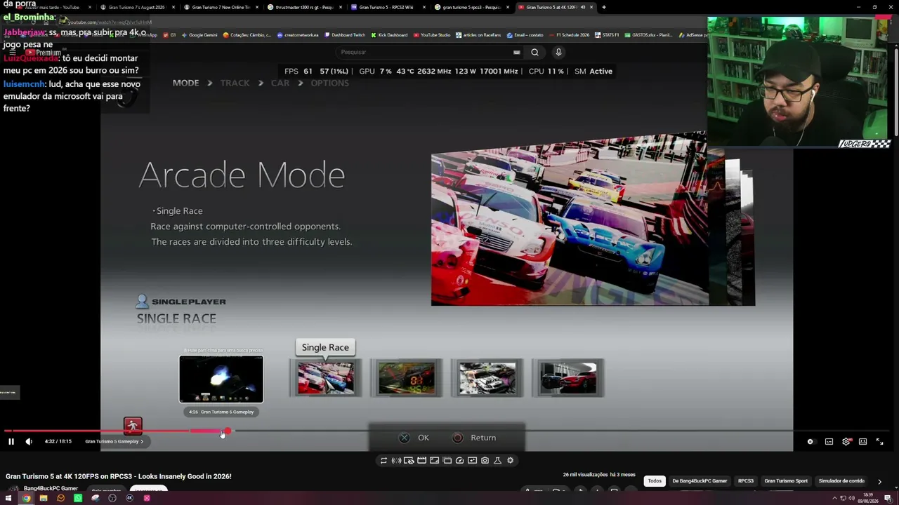
Task: Click the red video progress bar scrubber
Action: click(227, 431)
